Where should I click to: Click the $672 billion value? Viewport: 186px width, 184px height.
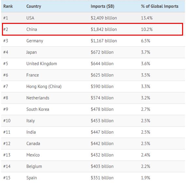point(102,52)
